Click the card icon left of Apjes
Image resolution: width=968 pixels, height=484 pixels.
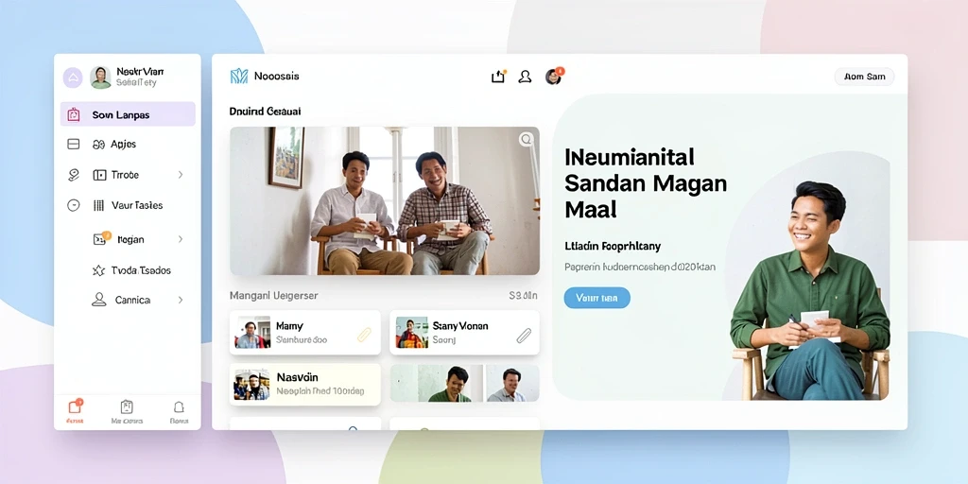point(73,144)
